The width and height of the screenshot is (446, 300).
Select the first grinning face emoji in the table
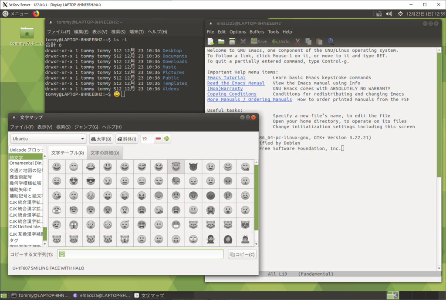[x=57, y=167]
